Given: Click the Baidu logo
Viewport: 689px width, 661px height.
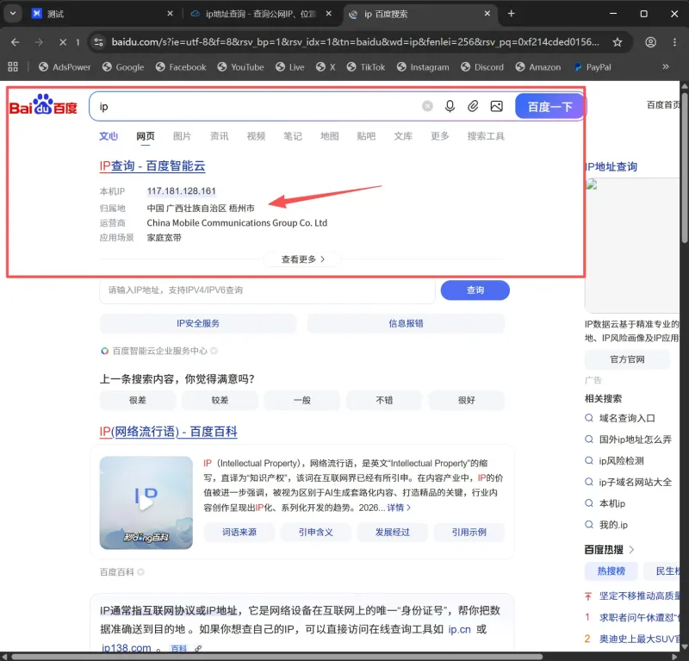Looking at the screenshot, I should click(43, 104).
